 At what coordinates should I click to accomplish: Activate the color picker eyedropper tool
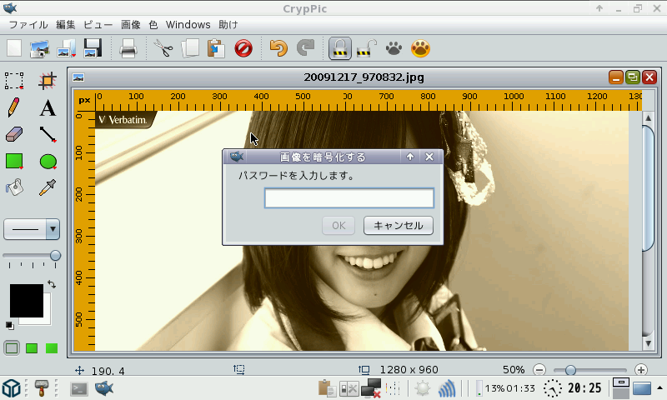(48, 187)
